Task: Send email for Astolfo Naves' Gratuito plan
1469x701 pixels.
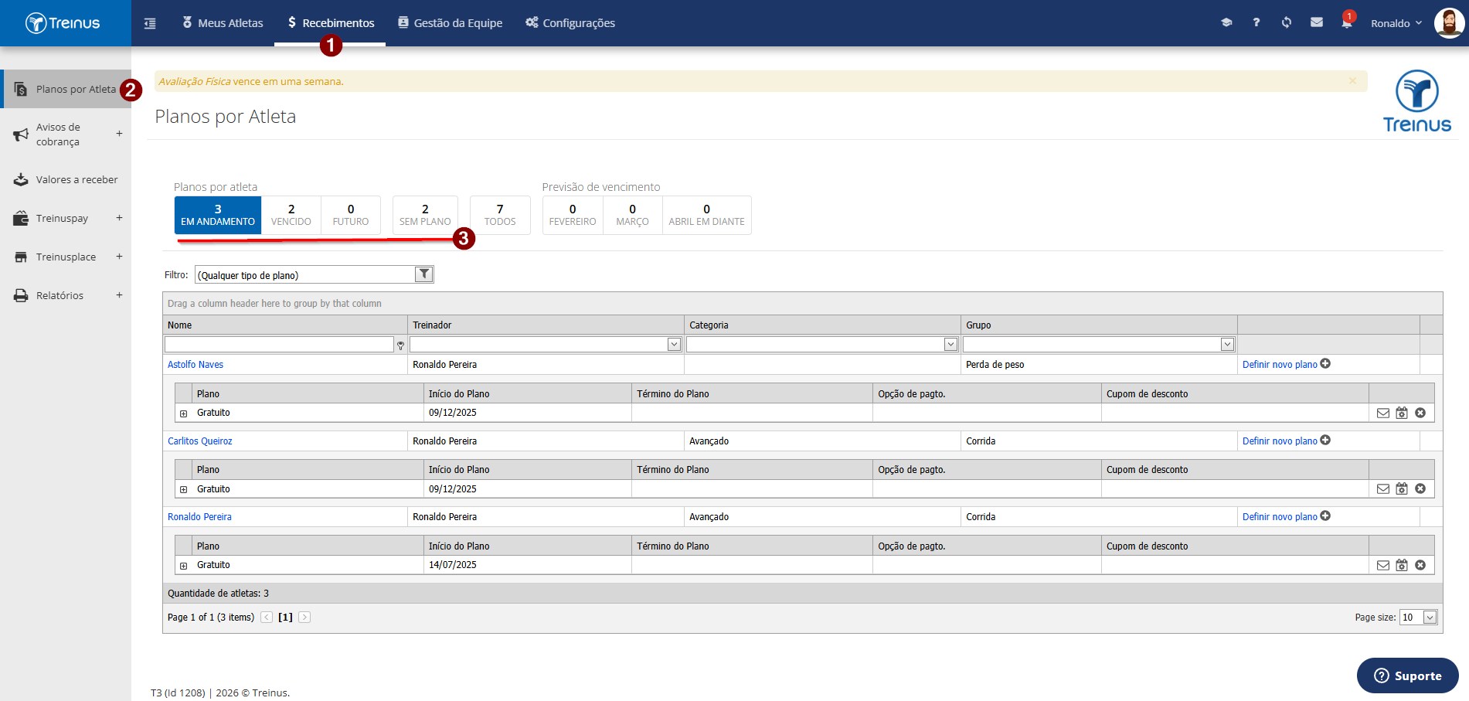Action: pyautogui.click(x=1383, y=413)
